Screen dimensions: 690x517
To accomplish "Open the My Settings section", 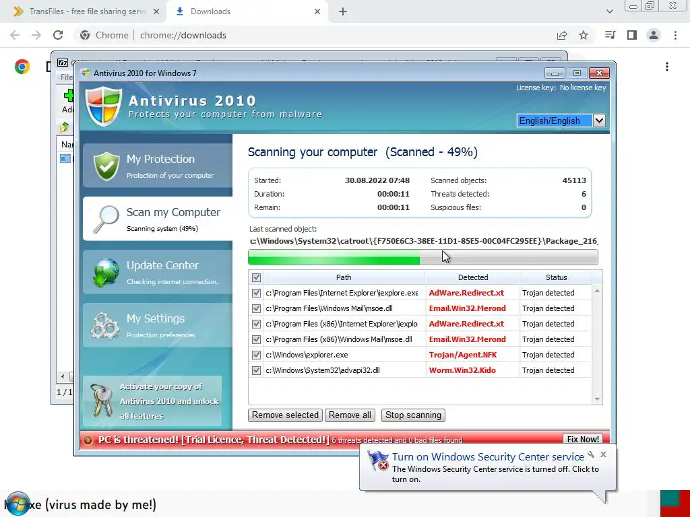I will (158, 325).
